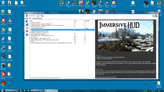Viewport: 164px width, 92px height.
Task: Toggle the Celtic font mod checkbox
Action: click(30, 22)
